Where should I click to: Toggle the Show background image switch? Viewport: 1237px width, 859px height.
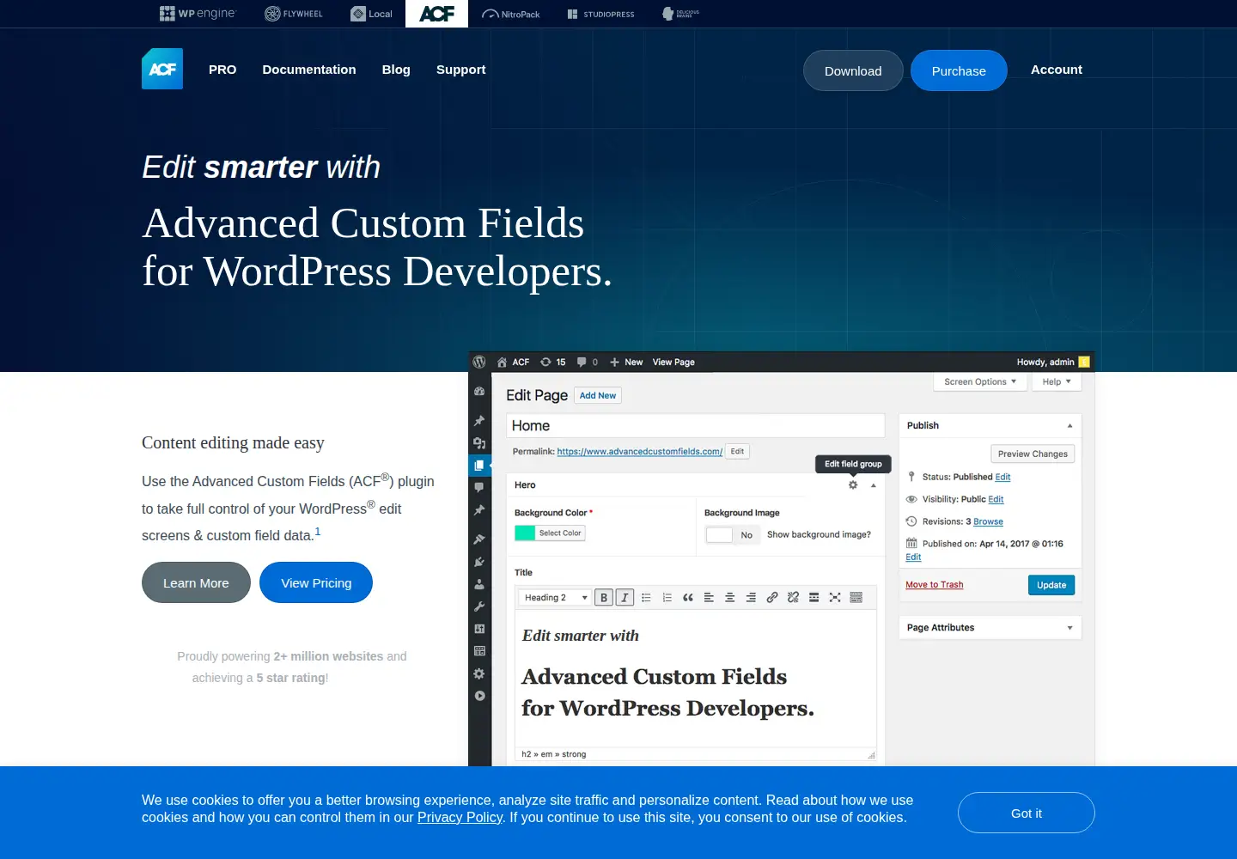pos(733,534)
